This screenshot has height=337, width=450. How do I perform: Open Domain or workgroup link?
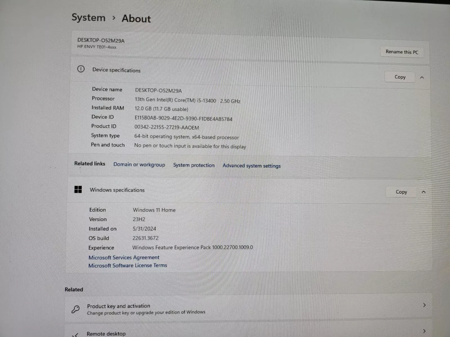(x=139, y=165)
